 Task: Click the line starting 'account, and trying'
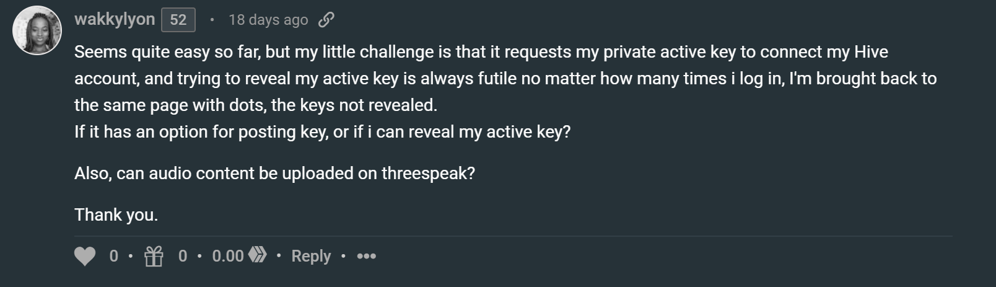505,78
